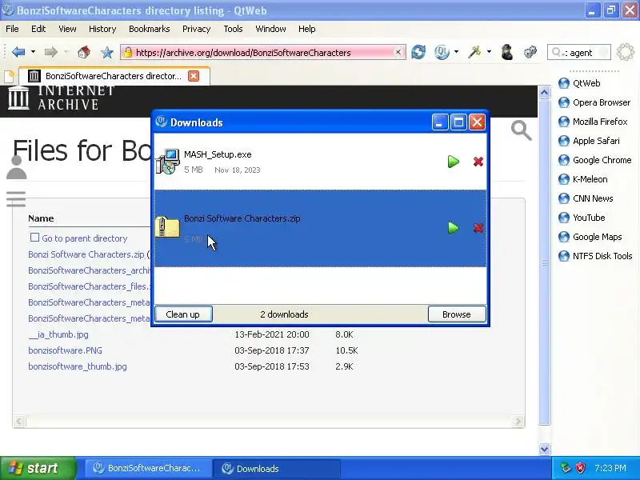Click the page scrollbar up arrow

[544, 93]
